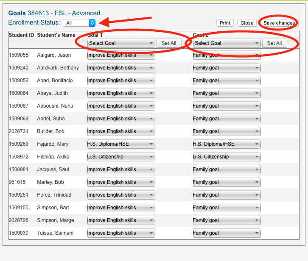Click the Print button
The image size is (308, 261).
click(225, 23)
